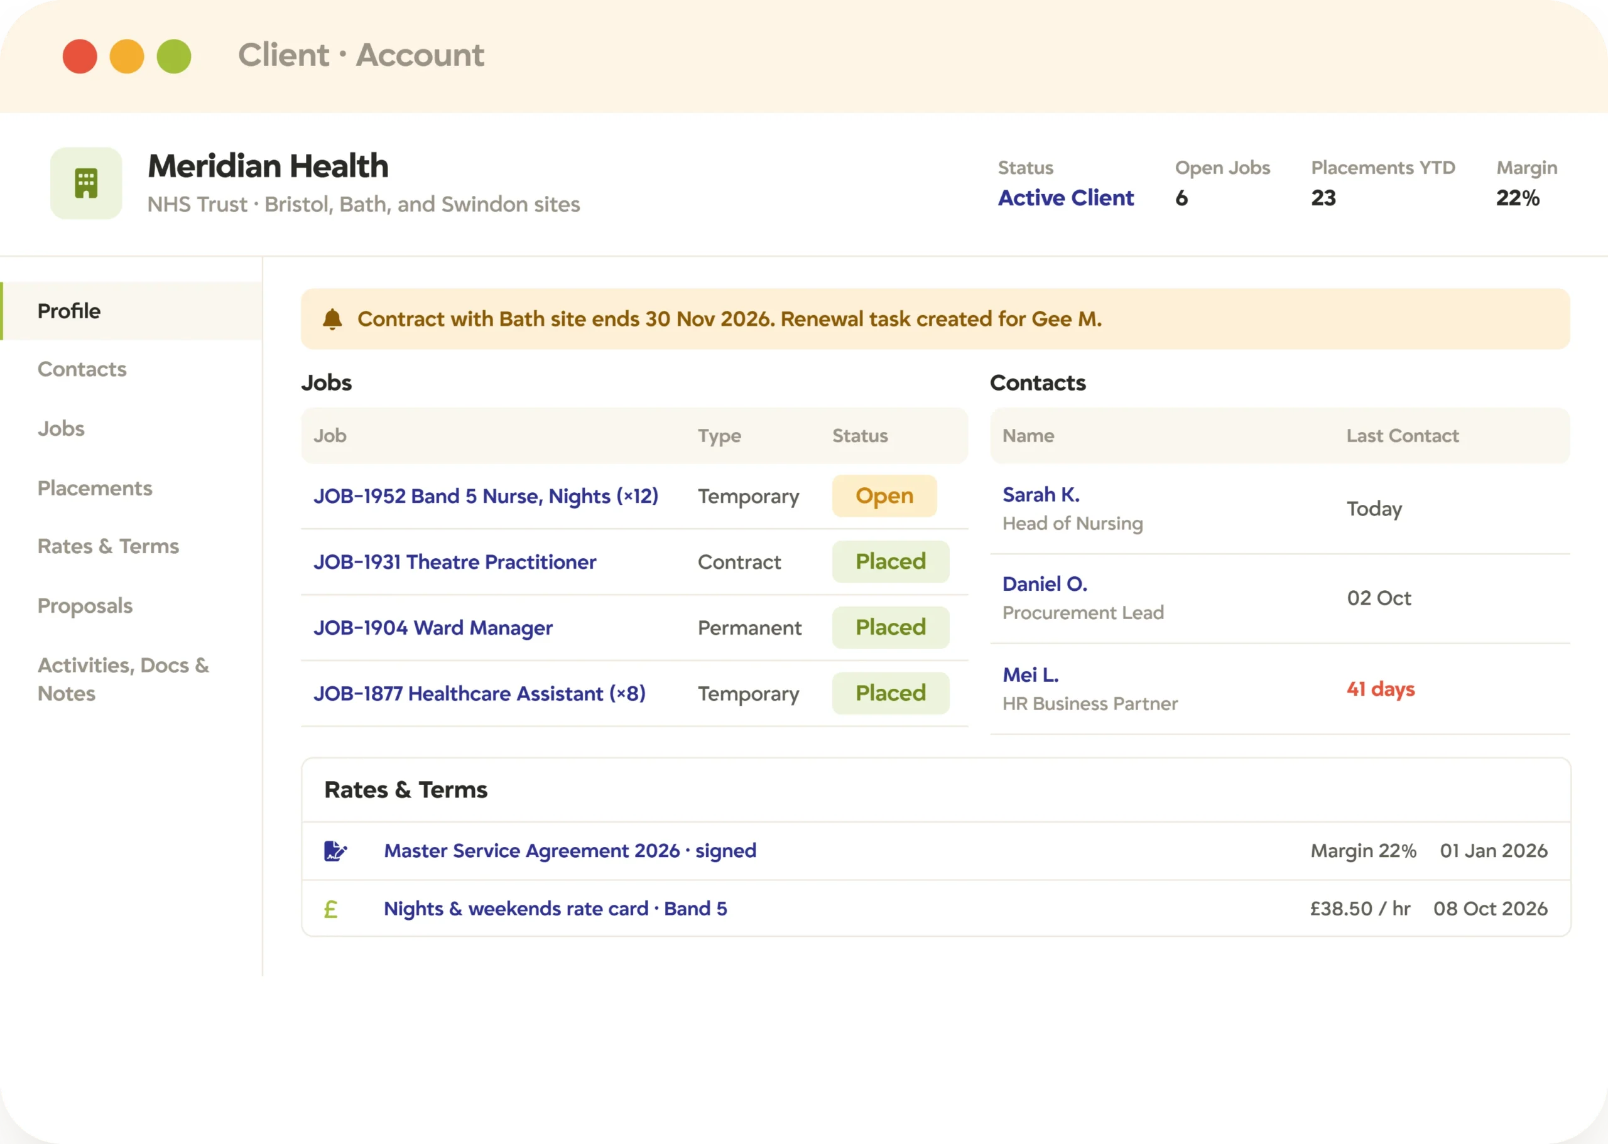Click the signed document icon for Master Service Agreement
Image resolution: width=1608 pixels, height=1144 pixels.
(x=335, y=851)
